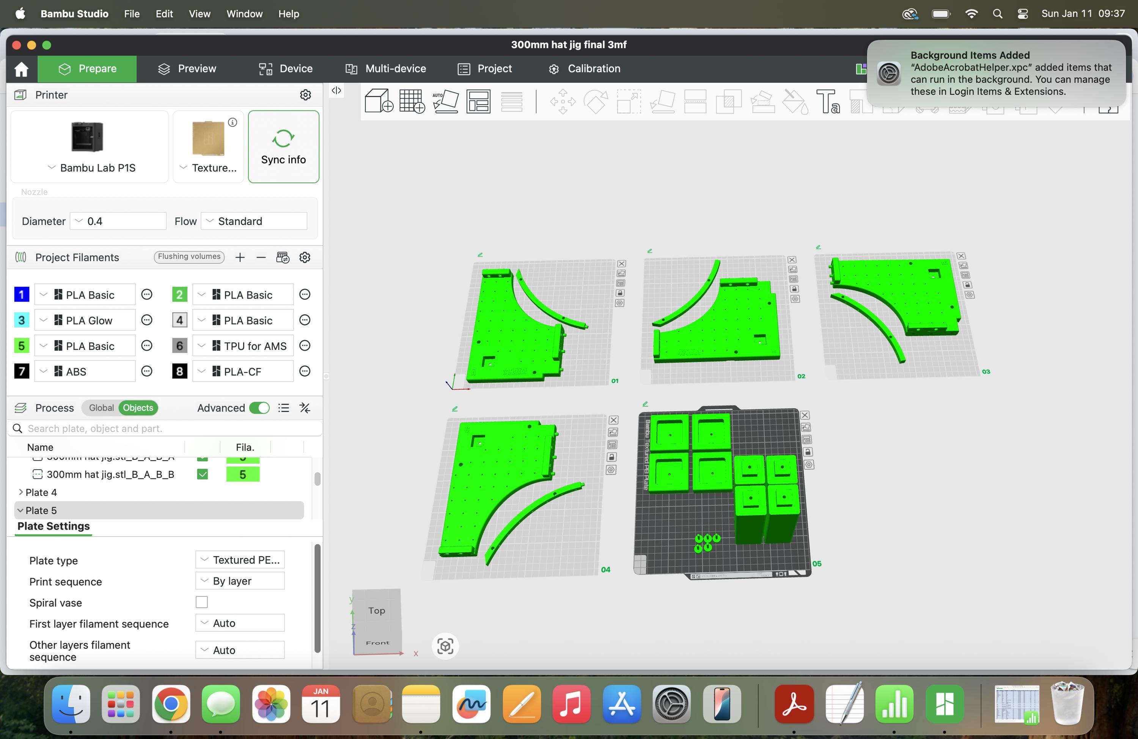Open filament 1 PLA Basic edit icon
Screen dimensions: 1138x739
[147, 295]
